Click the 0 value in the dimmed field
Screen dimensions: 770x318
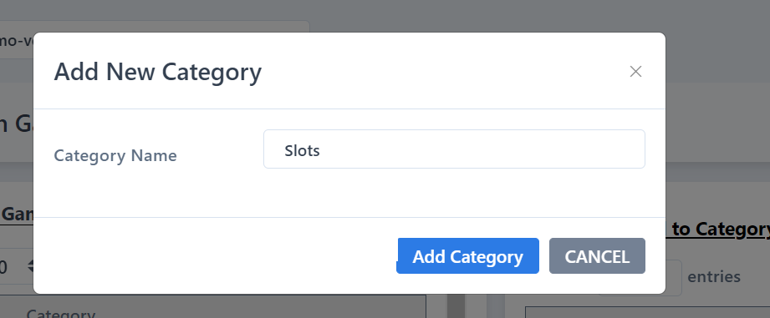[3, 268]
